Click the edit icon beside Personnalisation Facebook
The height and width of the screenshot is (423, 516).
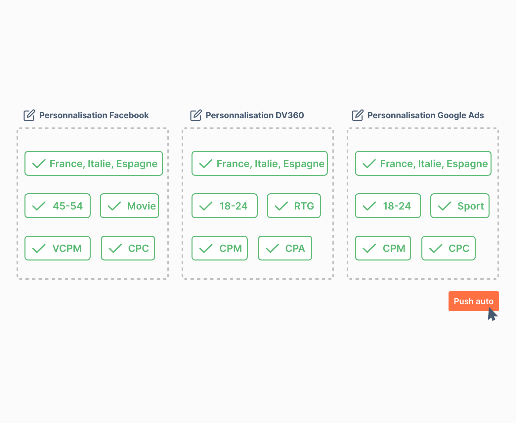(29, 115)
